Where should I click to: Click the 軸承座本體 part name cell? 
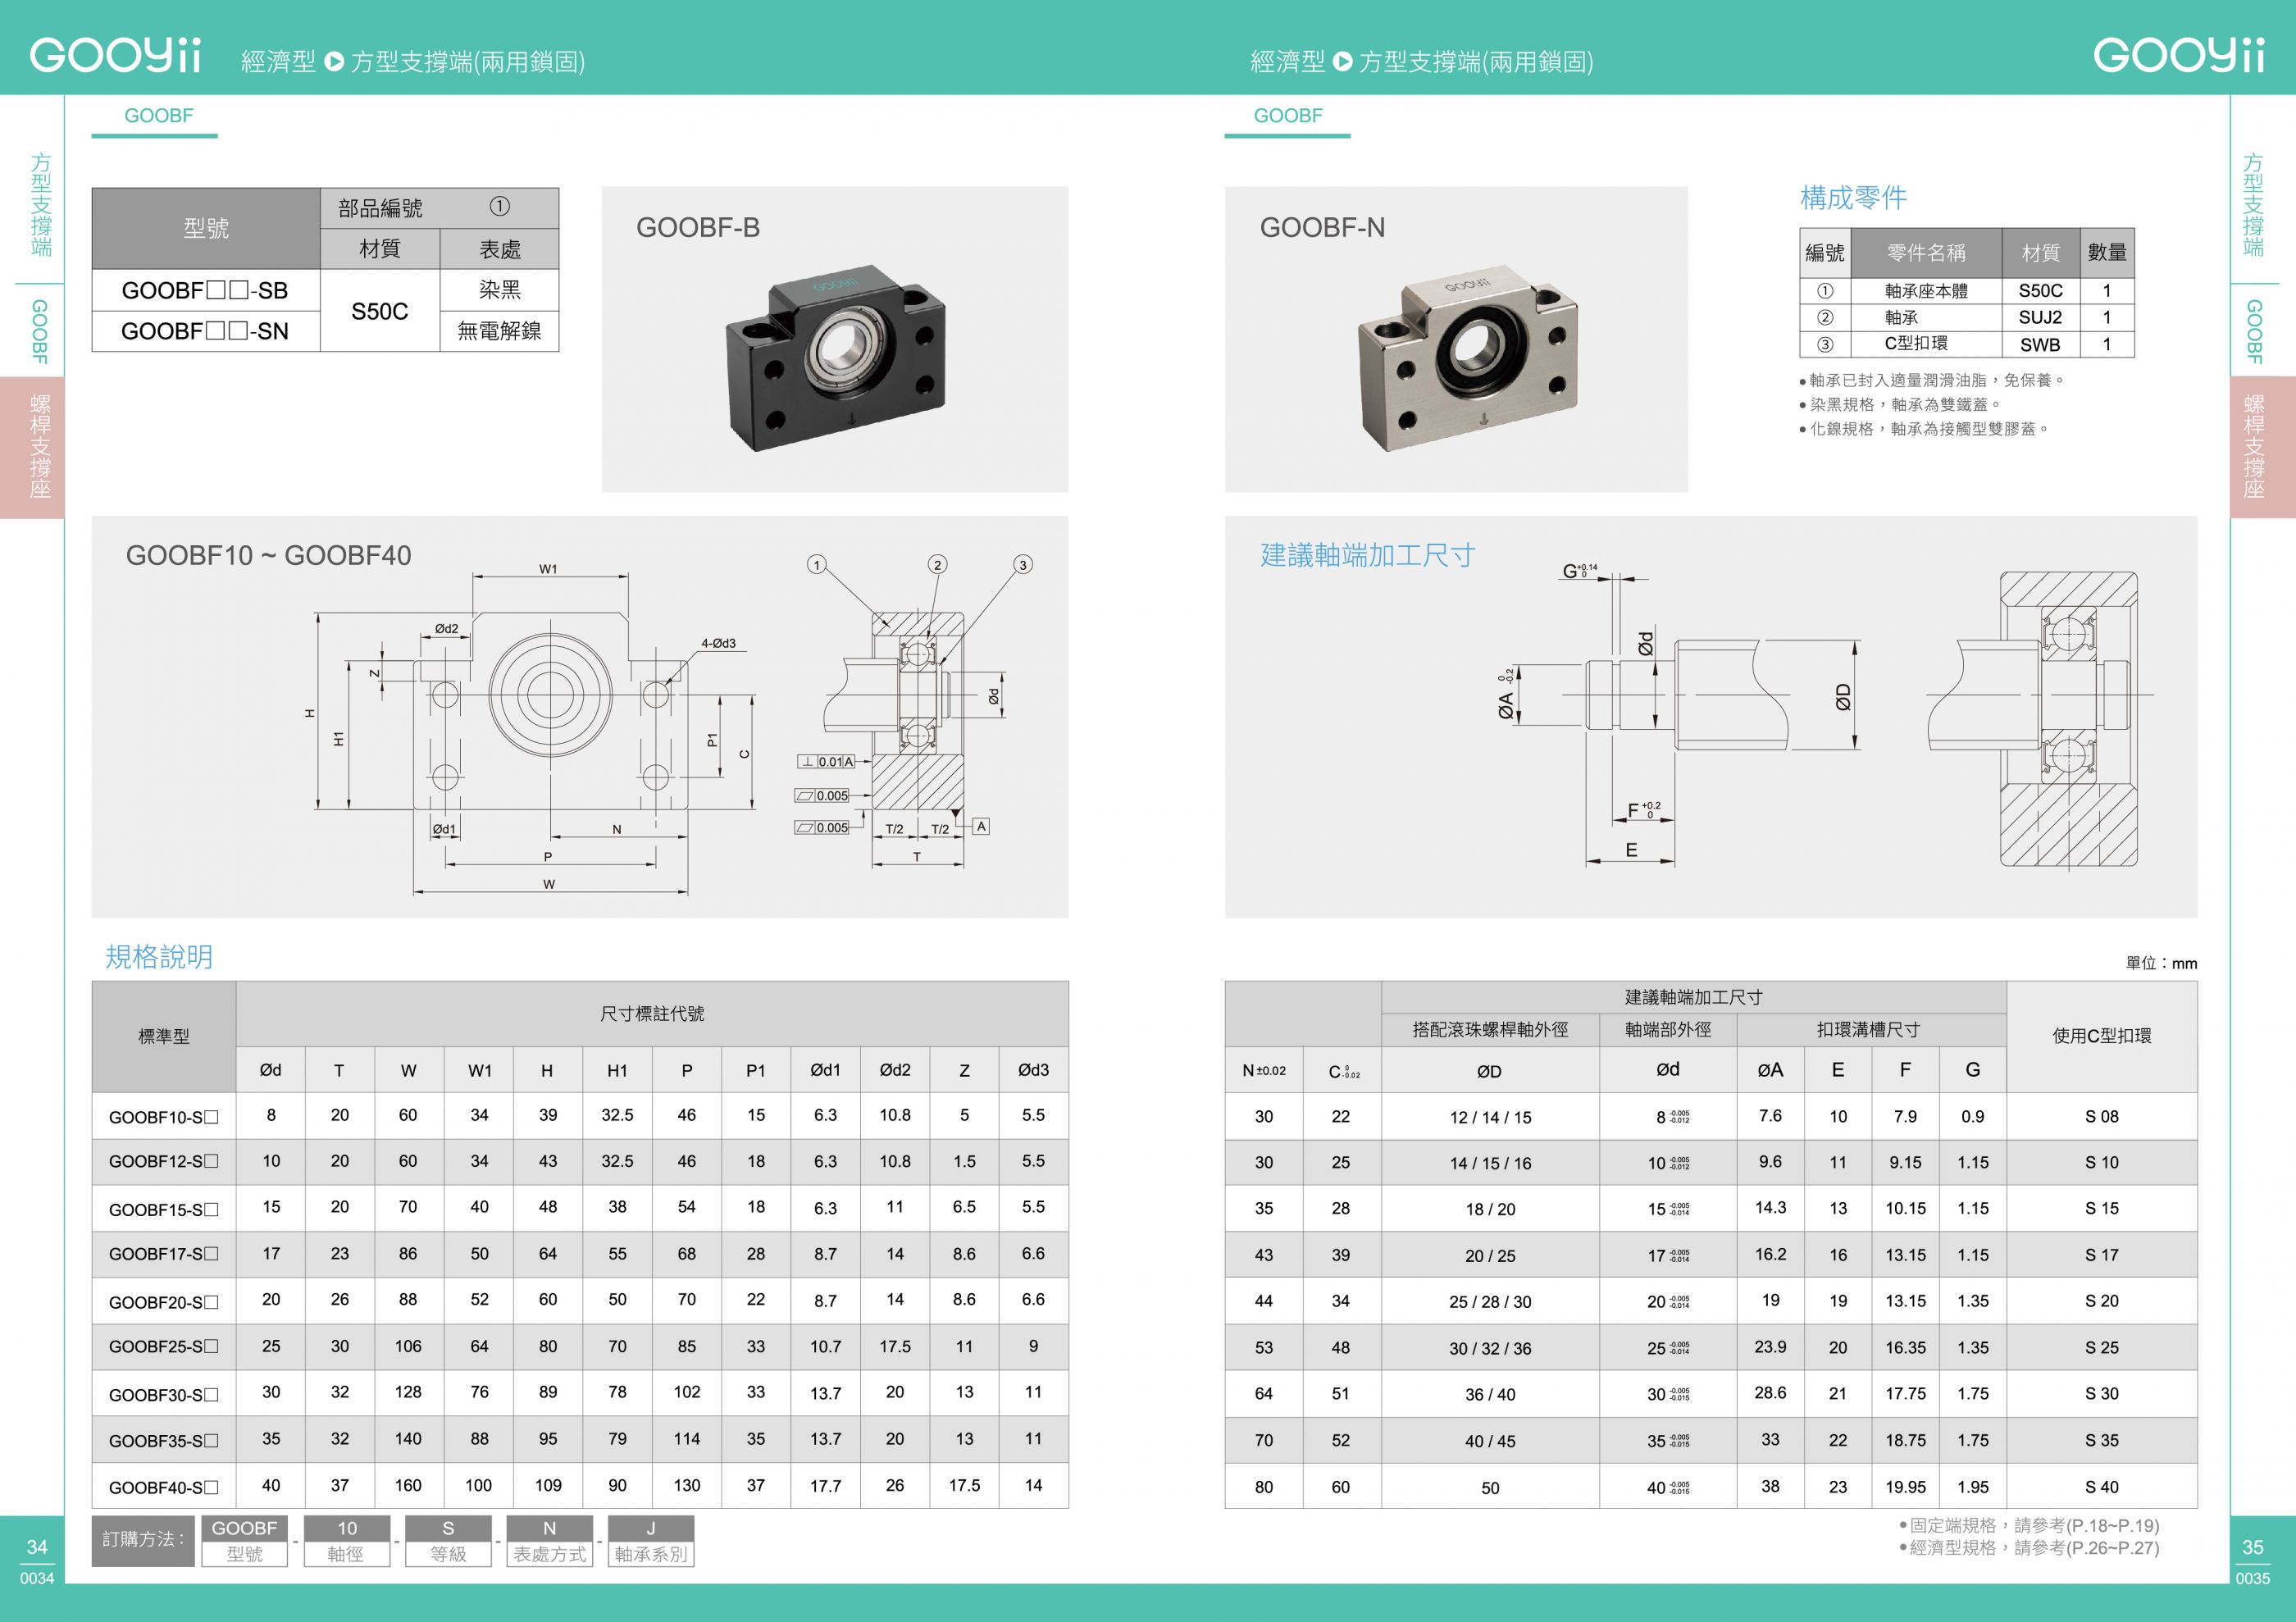click(x=1926, y=291)
